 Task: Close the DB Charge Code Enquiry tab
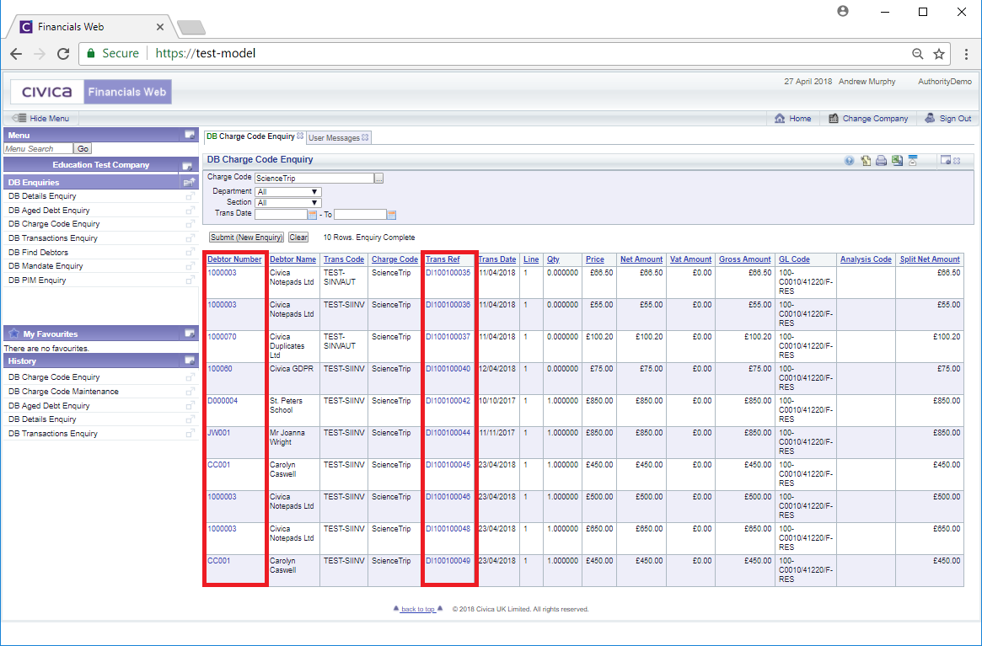click(x=300, y=136)
